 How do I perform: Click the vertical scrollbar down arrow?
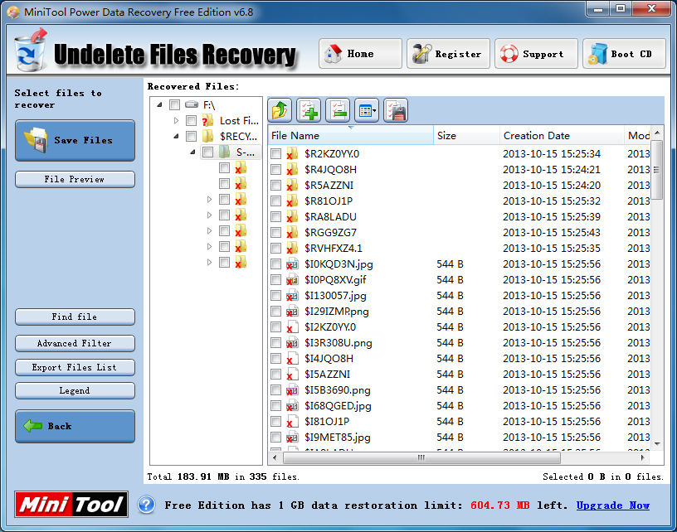point(657,443)
